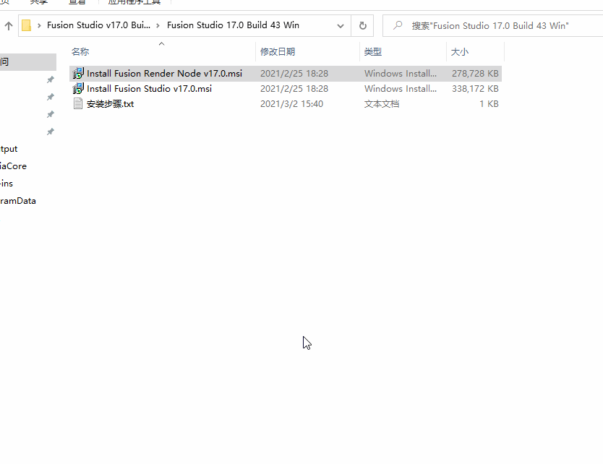The width and height of the screenshot is (603, 464).
Task: Click the 文本文档 type cell
Action: [382, 104]
